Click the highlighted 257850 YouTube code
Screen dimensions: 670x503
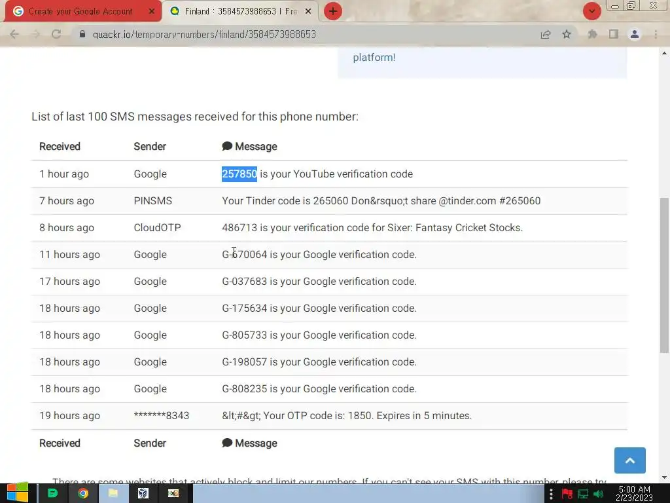tap(239, 174)
